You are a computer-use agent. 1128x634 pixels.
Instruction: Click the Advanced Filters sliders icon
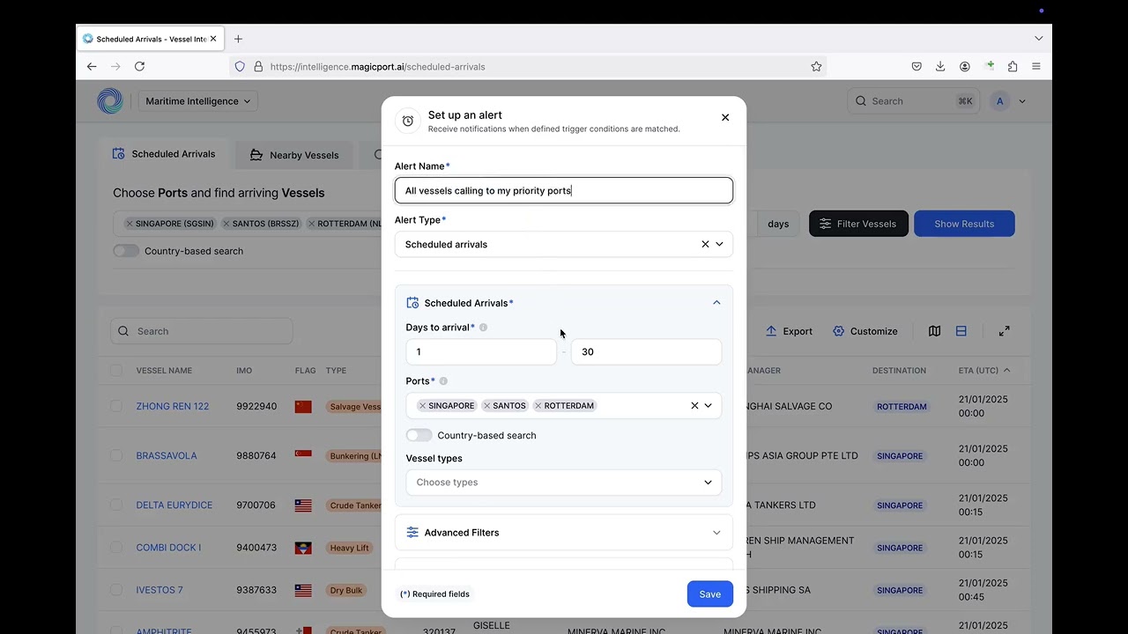point(412,533)
